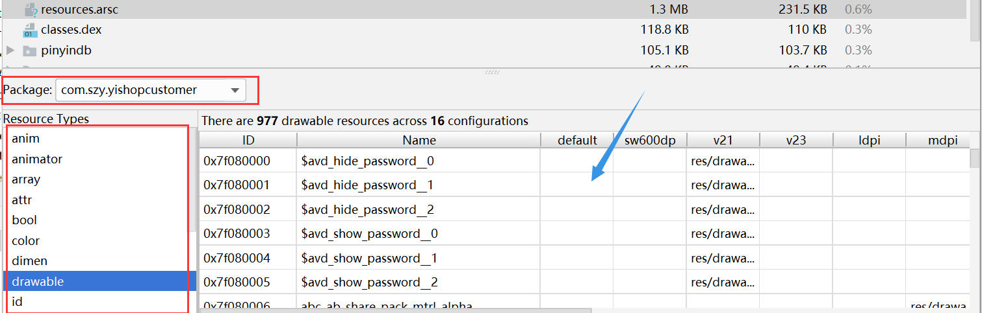Screen dimensions: 982x313
Task: Select the array resource type
Action: pyautogui.click(x=98, y=180)
